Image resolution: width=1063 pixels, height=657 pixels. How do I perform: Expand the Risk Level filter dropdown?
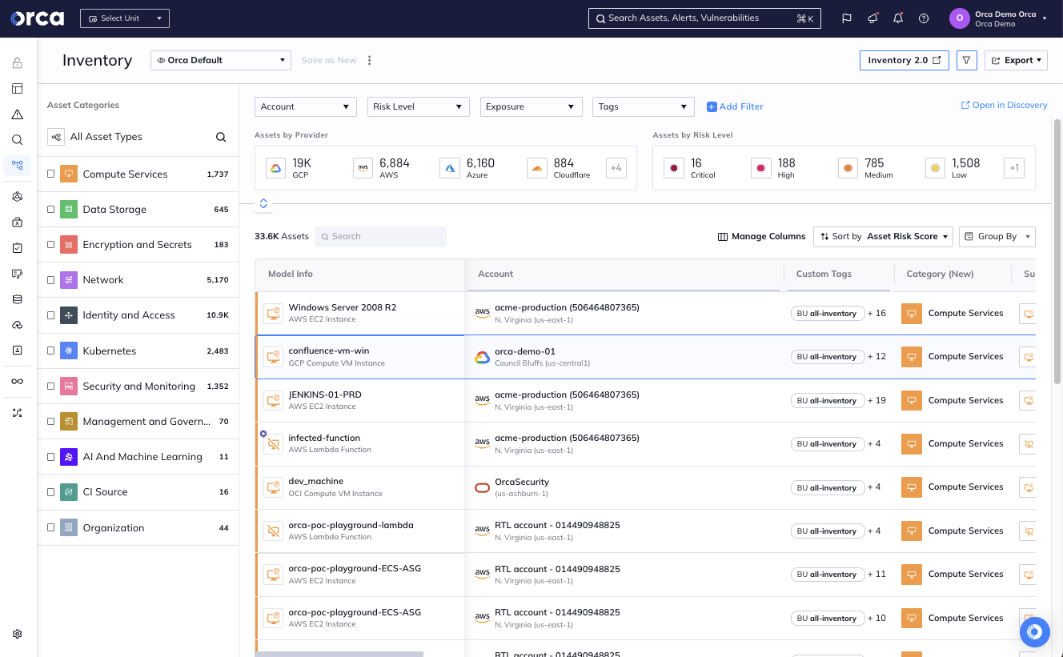[418, 106]
